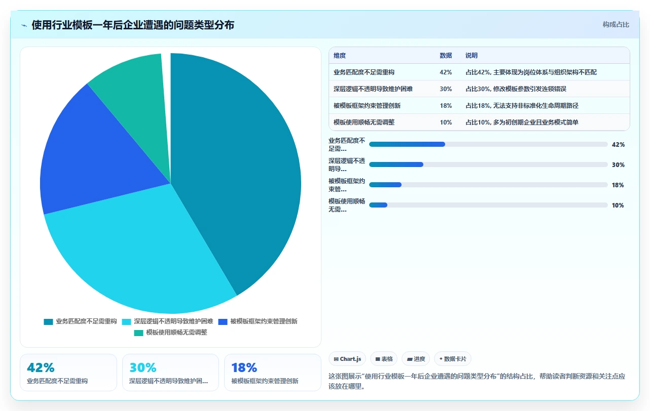The height and width of the screenshot is (411, 650).
Task: Toggle legend label 业务匹配度不足需重构
Action: coord(86,321)
